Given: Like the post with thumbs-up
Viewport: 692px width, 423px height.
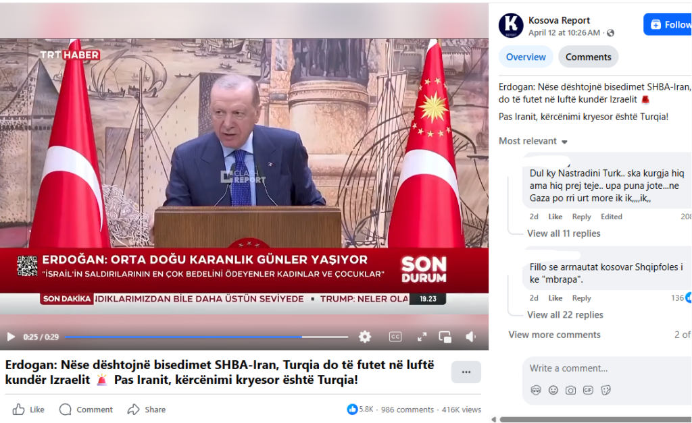Looking at the screenshot, I should click(x=28, y=410).
